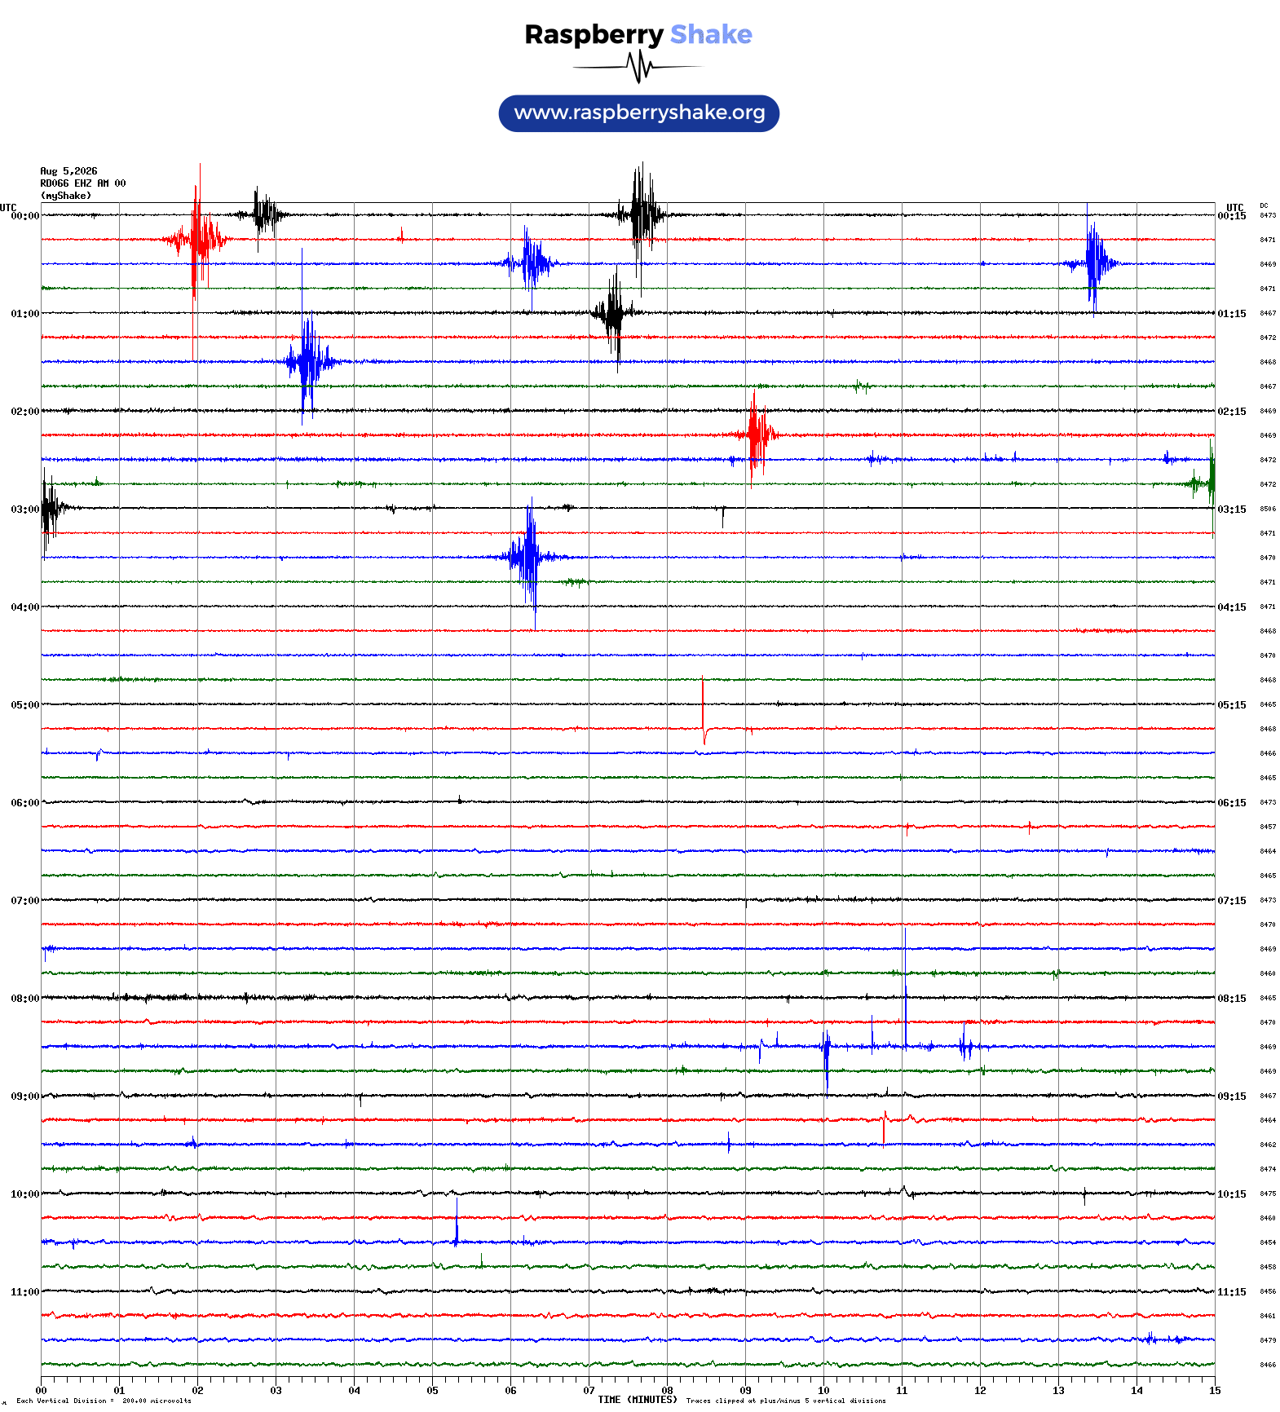This screenshot has width=1280, height=1412.
Task: Click minute 01 on the bottom axis
Action: (x=119, y=1391)
